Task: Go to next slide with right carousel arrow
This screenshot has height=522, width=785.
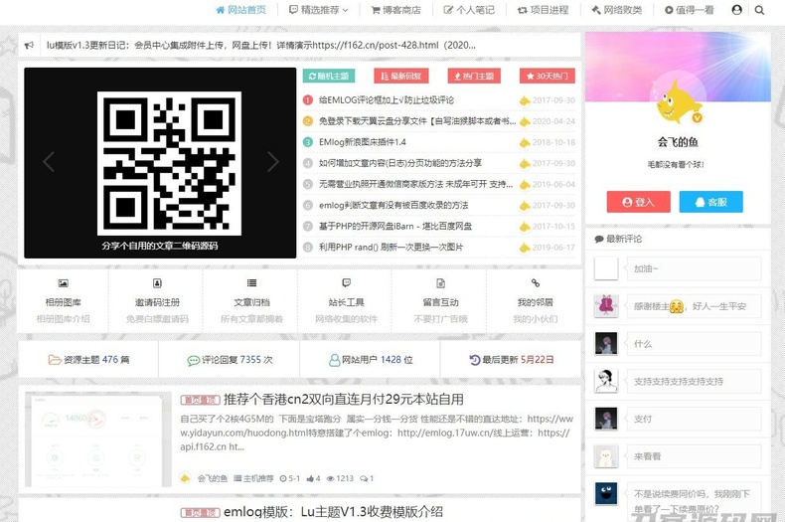Action: (273, 162)
